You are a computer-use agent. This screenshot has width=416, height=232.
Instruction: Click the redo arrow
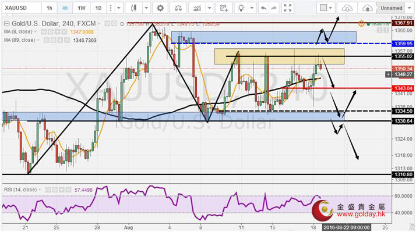273,8
